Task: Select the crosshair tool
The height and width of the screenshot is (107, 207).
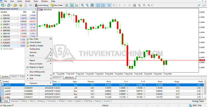Action: [114, 5]
